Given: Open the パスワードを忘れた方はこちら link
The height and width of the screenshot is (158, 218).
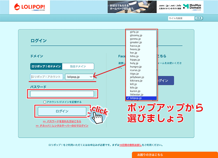Looking at the screenshot, I should (x=62, y=121).
